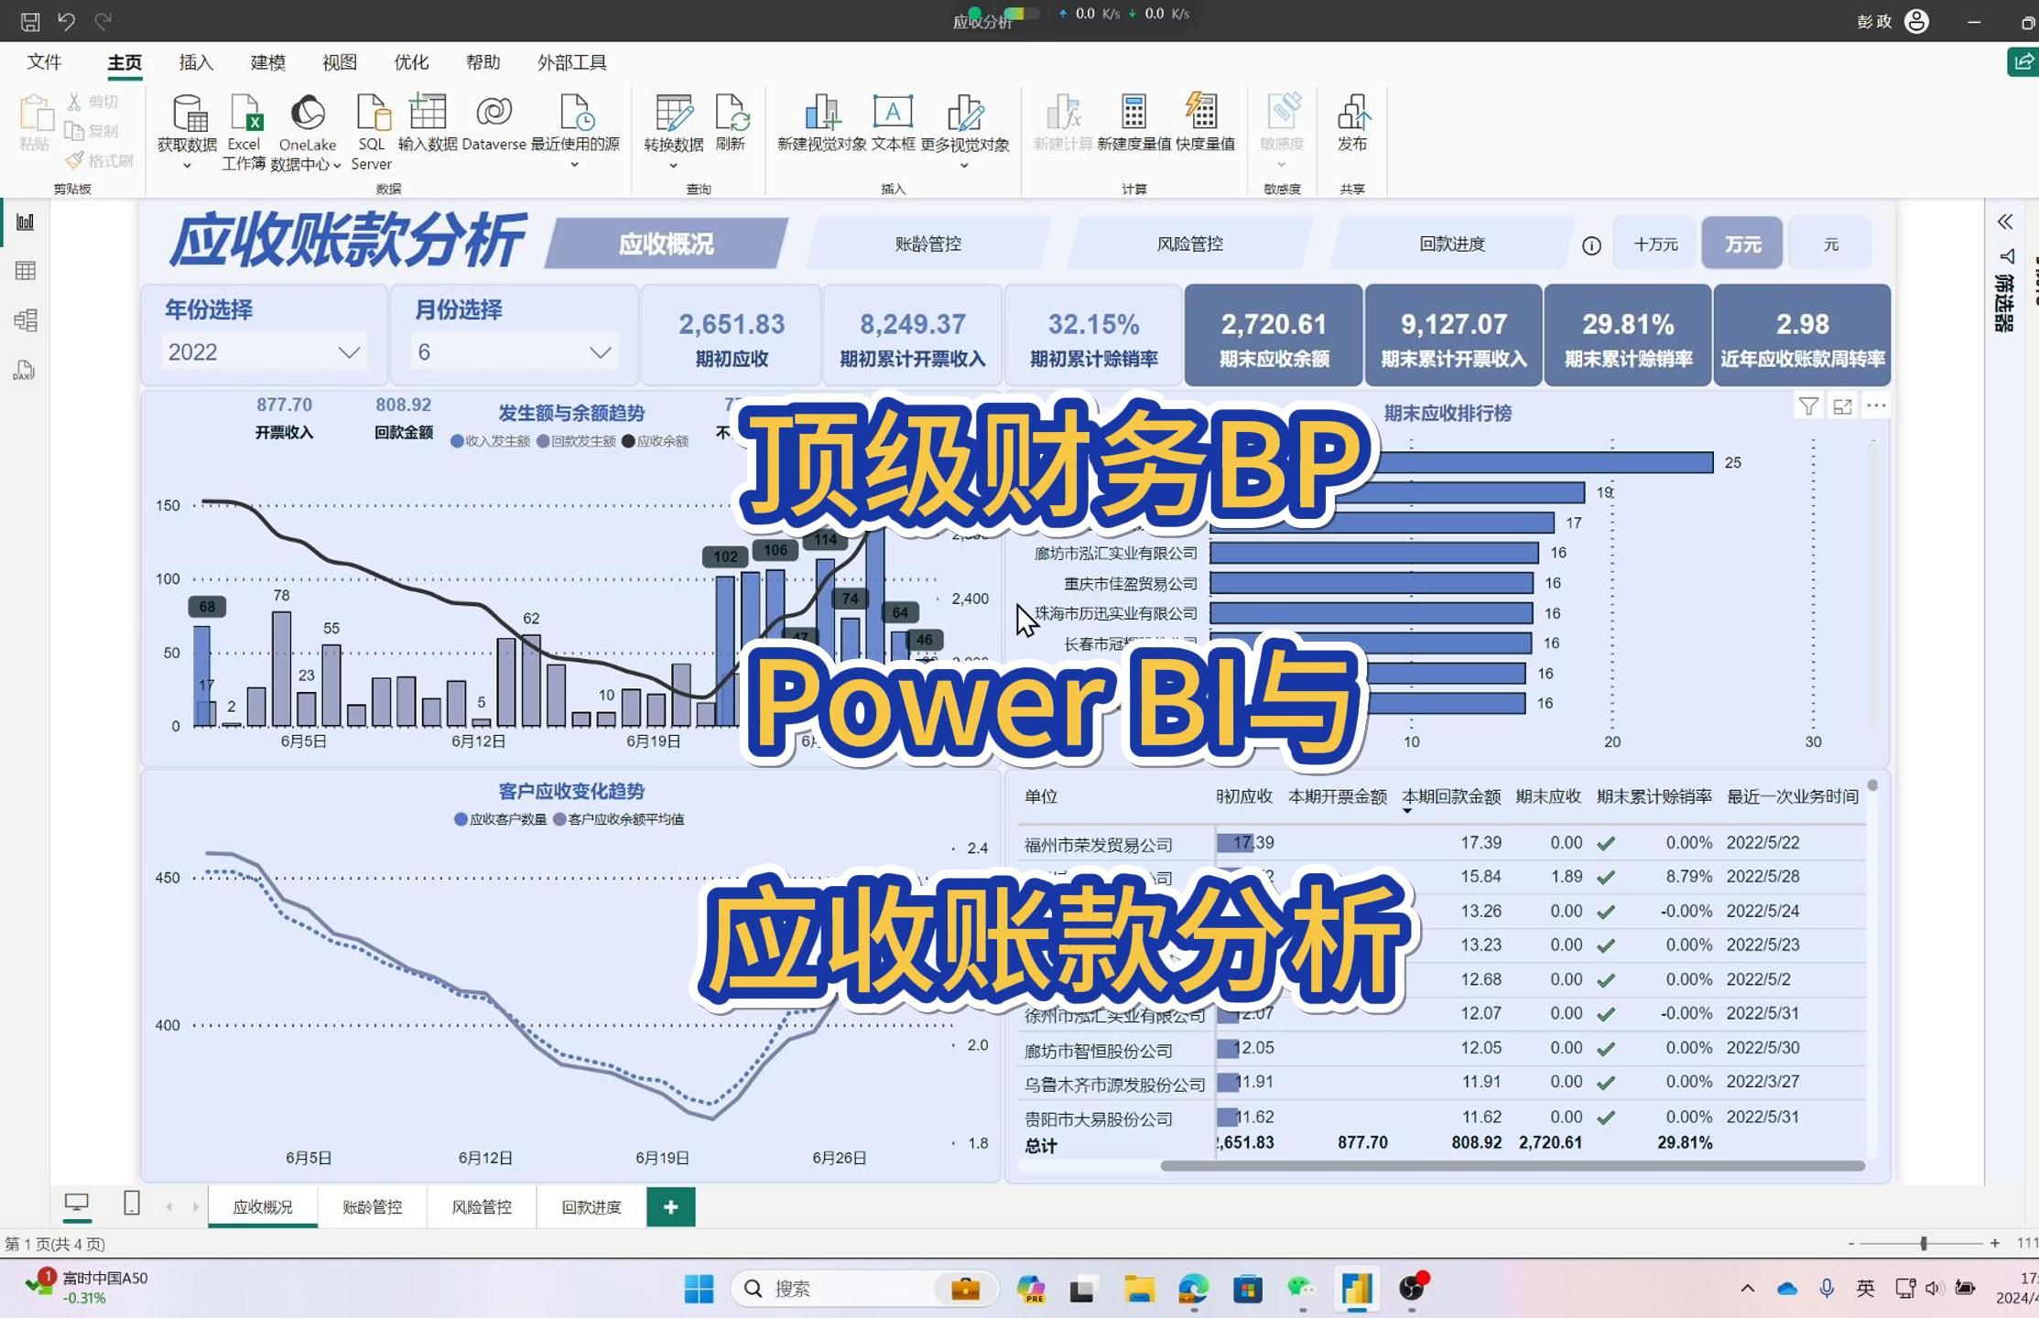
Task: Click Enter Data (输入数据) icon
Action: pos(427,124)
